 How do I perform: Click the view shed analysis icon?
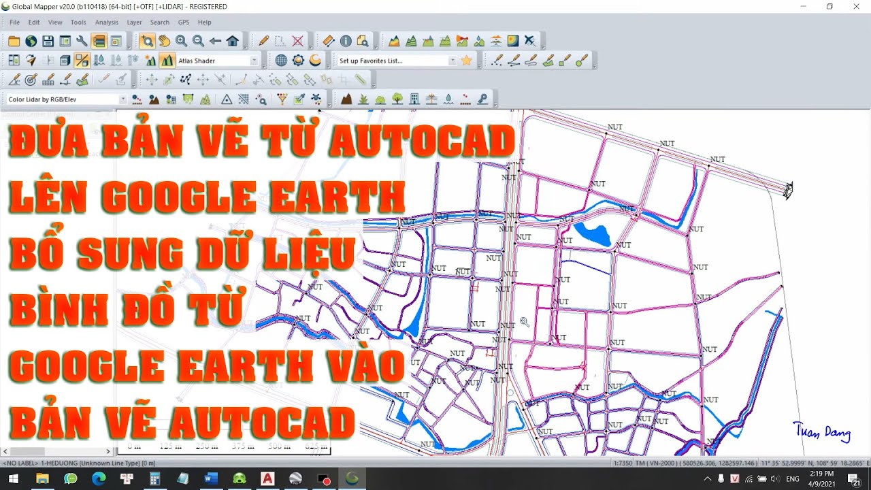pos(462,41)
